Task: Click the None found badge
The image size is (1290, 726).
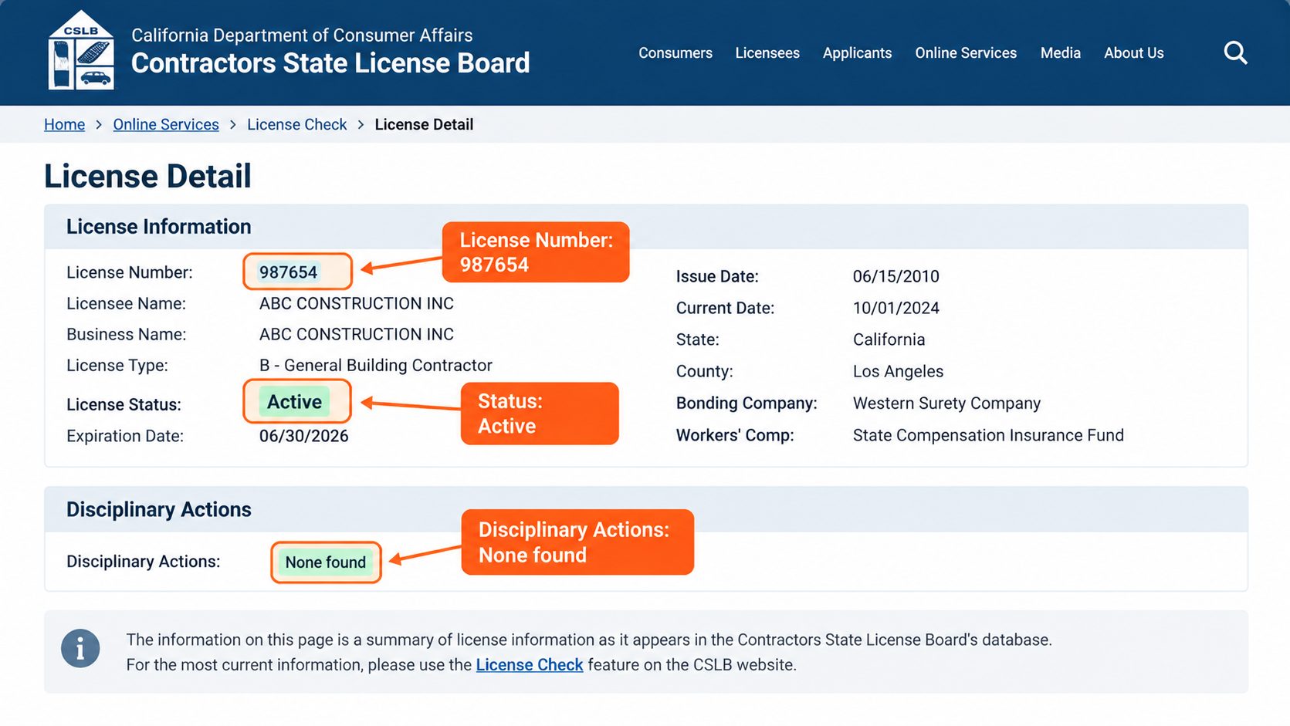Action: coord(326,562)
